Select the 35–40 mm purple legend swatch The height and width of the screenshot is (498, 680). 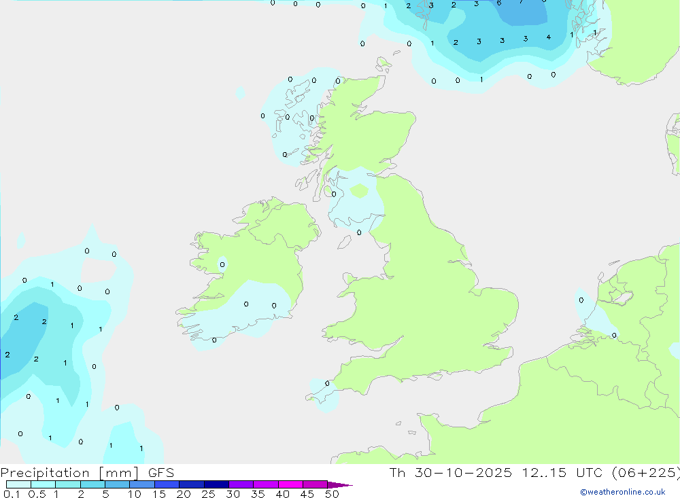point(265,484)
